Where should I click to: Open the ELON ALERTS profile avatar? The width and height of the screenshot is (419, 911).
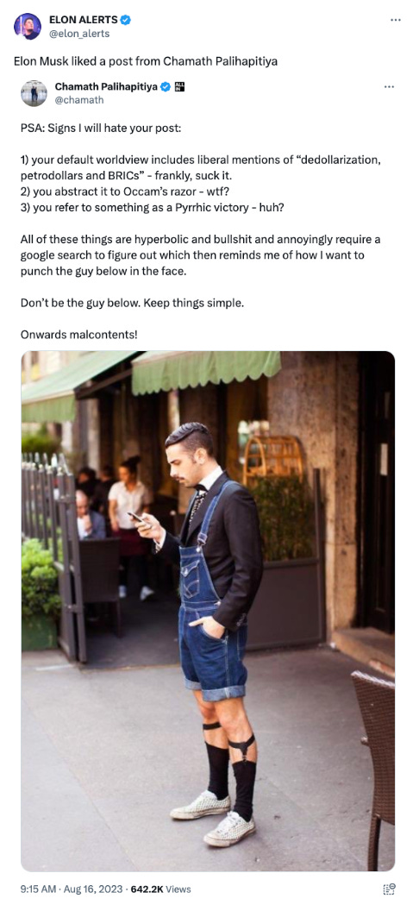[x=28, y=26]
